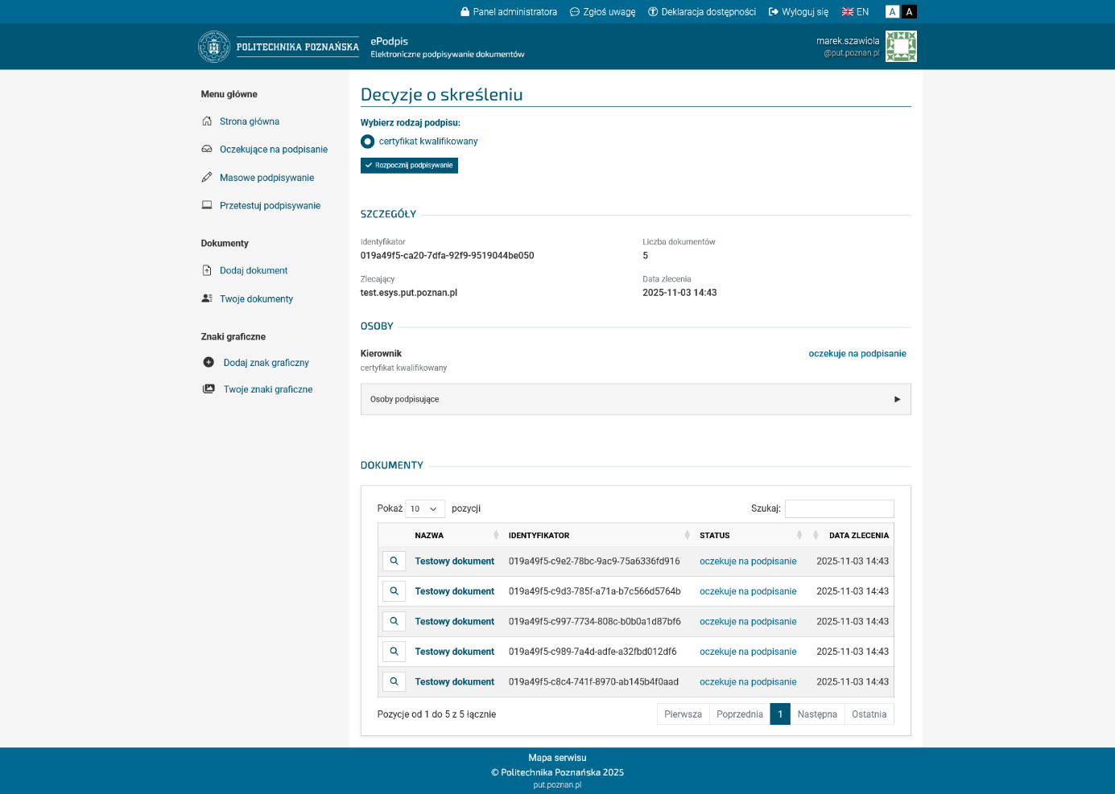Click the user avatar image

901,47
